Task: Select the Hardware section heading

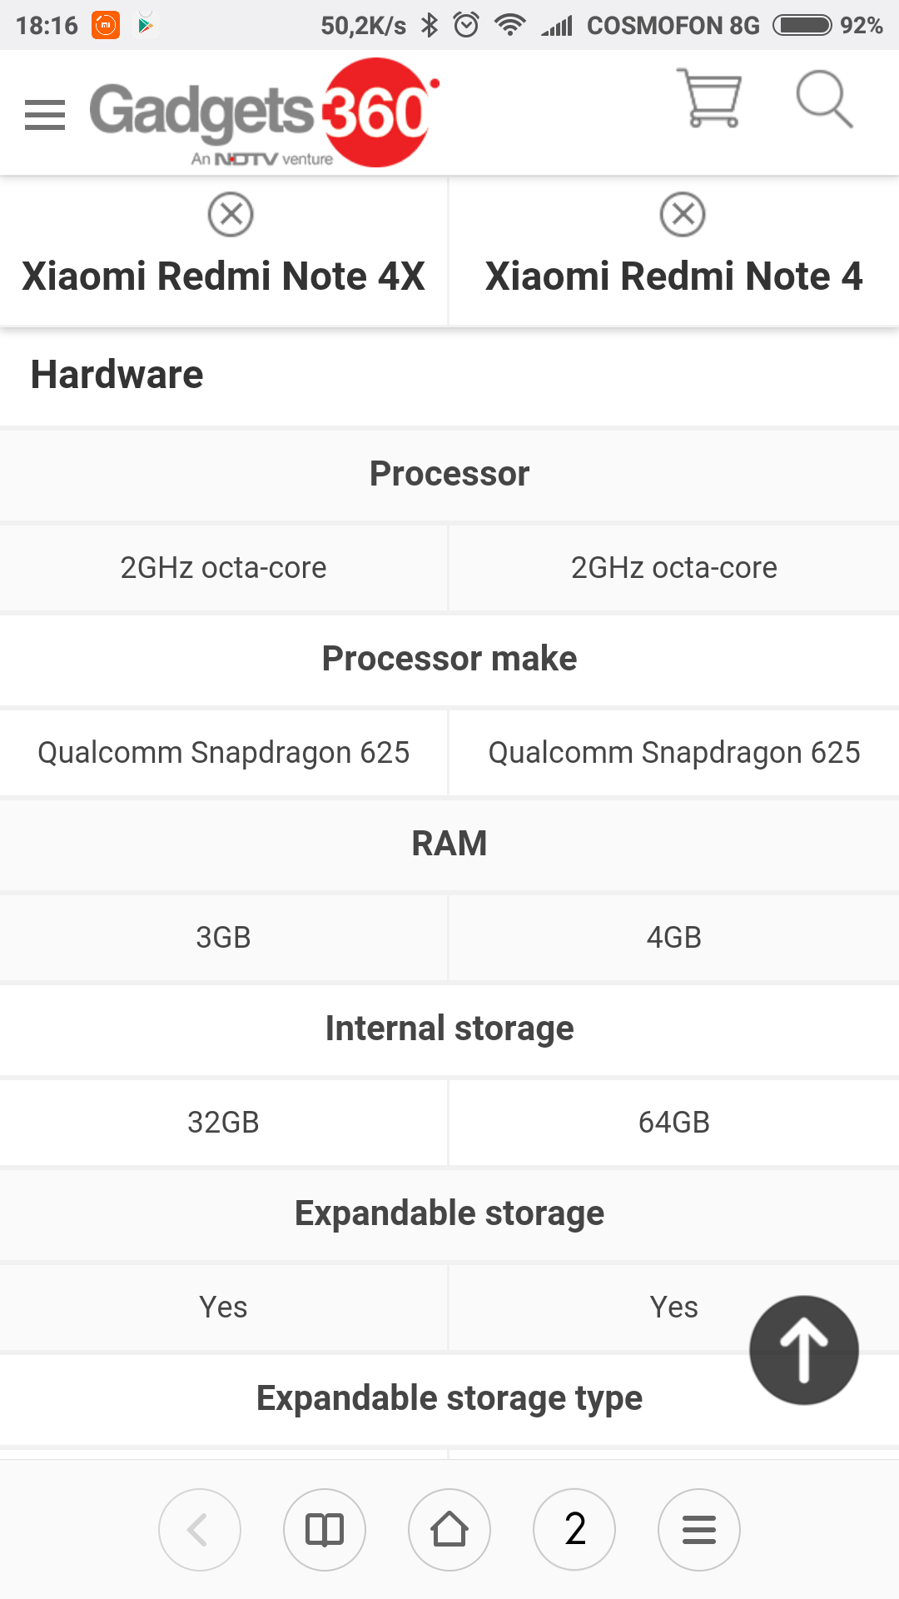Action: pyautogui.click(x=117, y=375)
